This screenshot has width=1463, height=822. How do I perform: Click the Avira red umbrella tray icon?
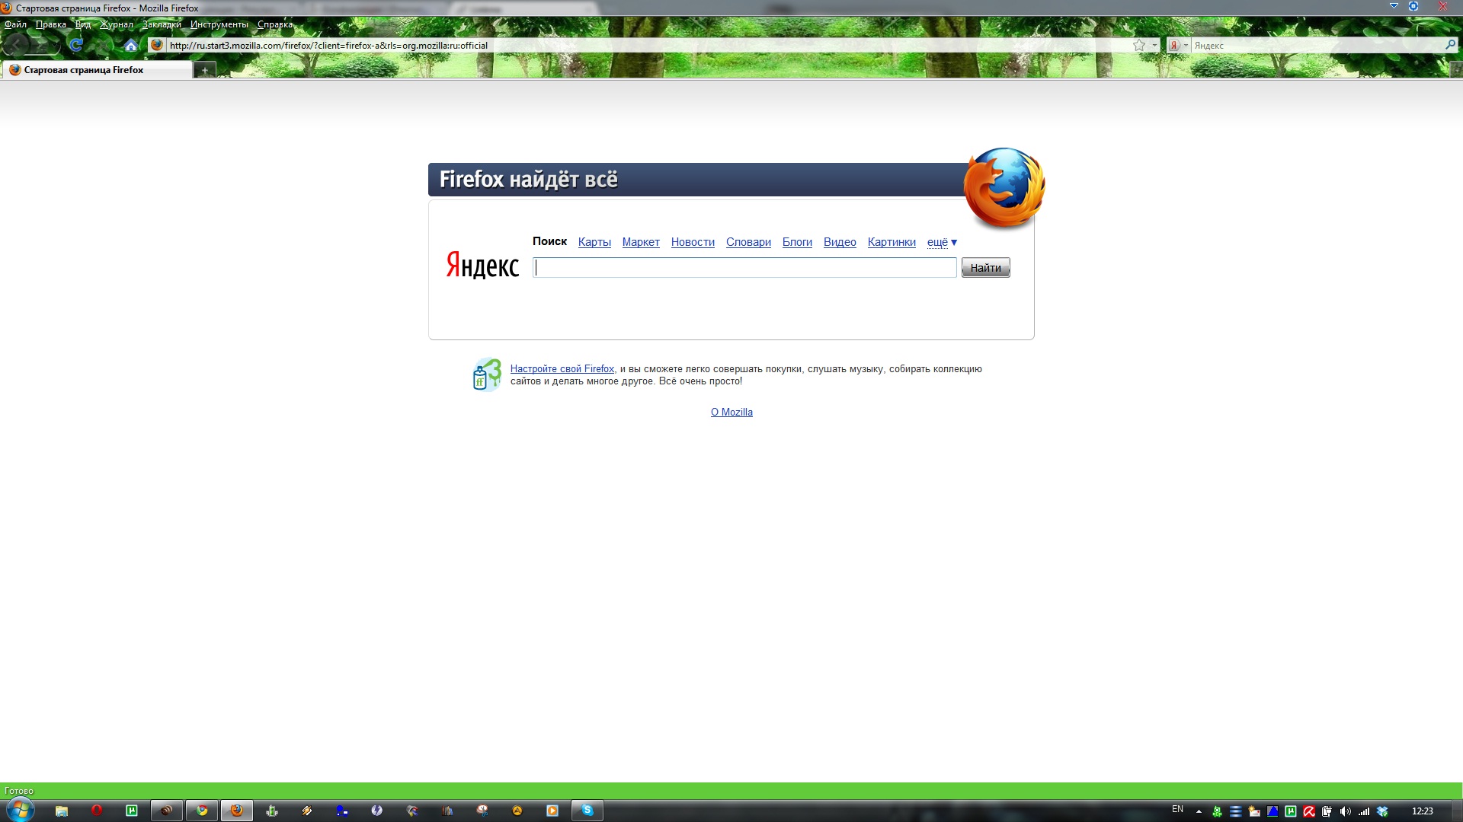[x=1309, y=811]
